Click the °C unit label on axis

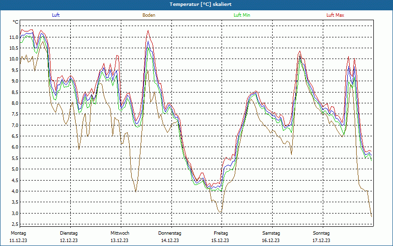point(16,22)
